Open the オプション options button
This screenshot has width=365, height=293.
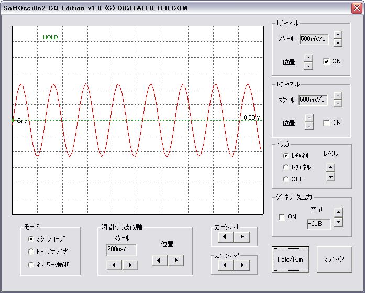click(x=334, y=259)
